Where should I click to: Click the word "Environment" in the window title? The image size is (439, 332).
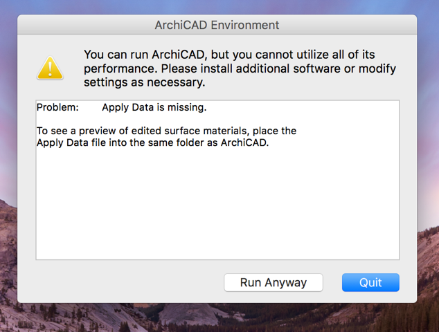(244, 25)
